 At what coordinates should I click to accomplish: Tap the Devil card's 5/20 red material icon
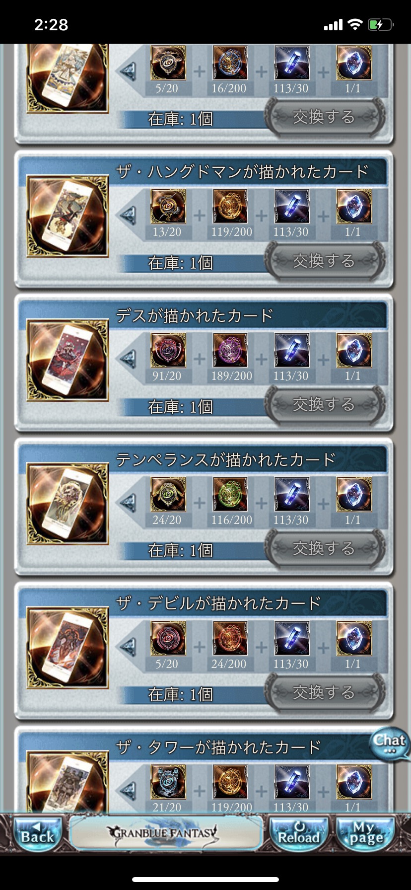pyautogui.click(x=168, y=638)
